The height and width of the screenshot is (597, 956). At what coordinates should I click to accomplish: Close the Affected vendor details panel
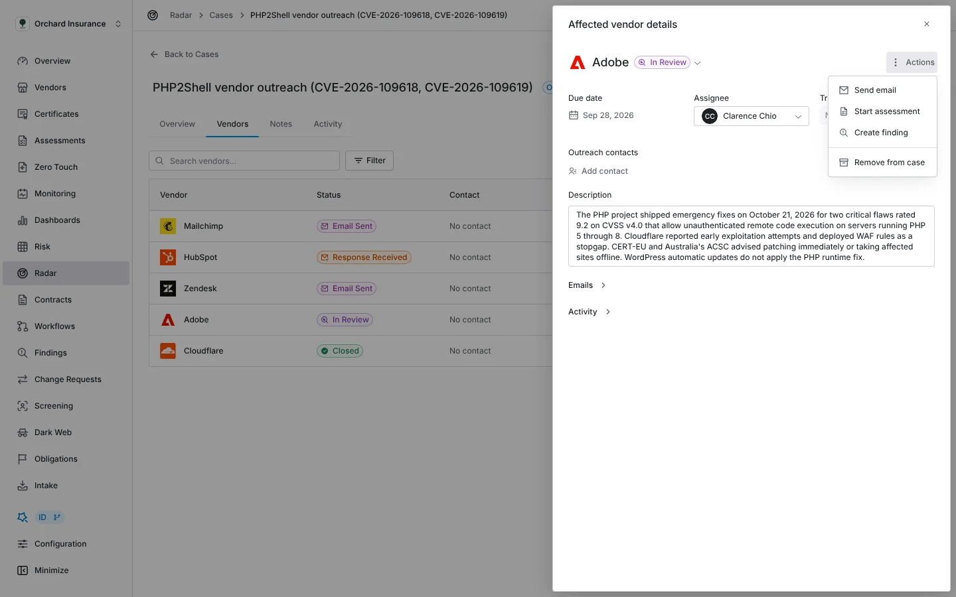coord(927,24)
